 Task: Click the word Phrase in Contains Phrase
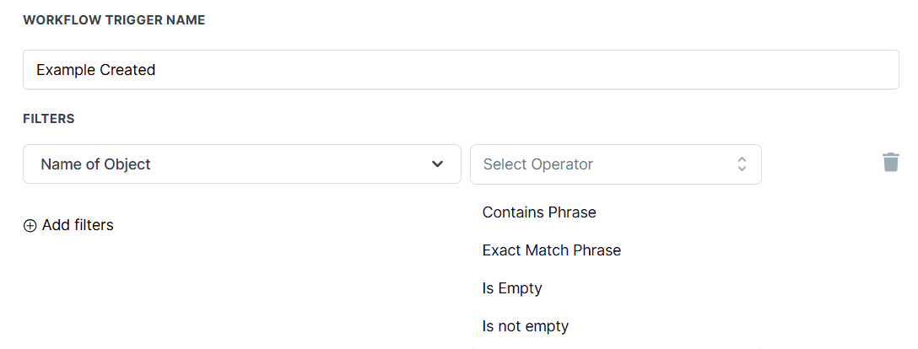[x=572, y=212]
